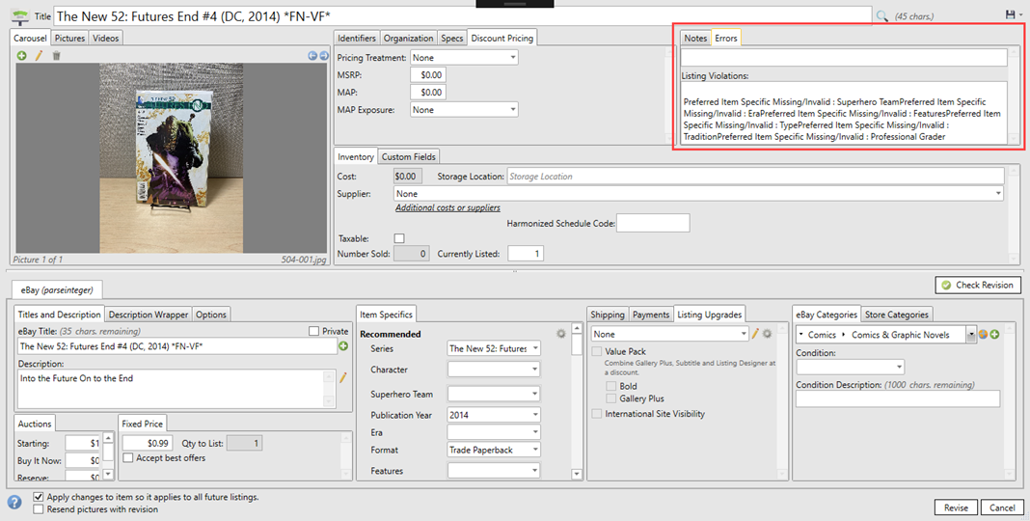Delete the picture with the trash icon
The image size is (1030, 521).
click(57, 56)
